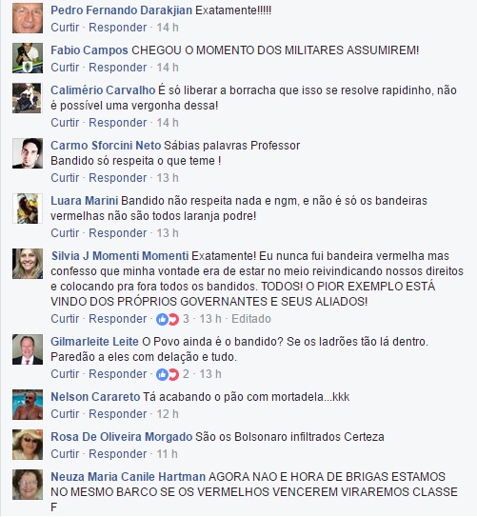Screen dimensions: 477x517
Task: Open Fabio Campos's avatar thumbnail
Action: (28, 58)
